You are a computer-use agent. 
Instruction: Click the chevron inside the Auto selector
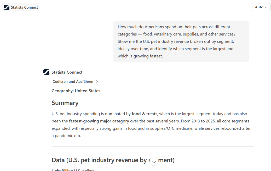click(266, 7)
